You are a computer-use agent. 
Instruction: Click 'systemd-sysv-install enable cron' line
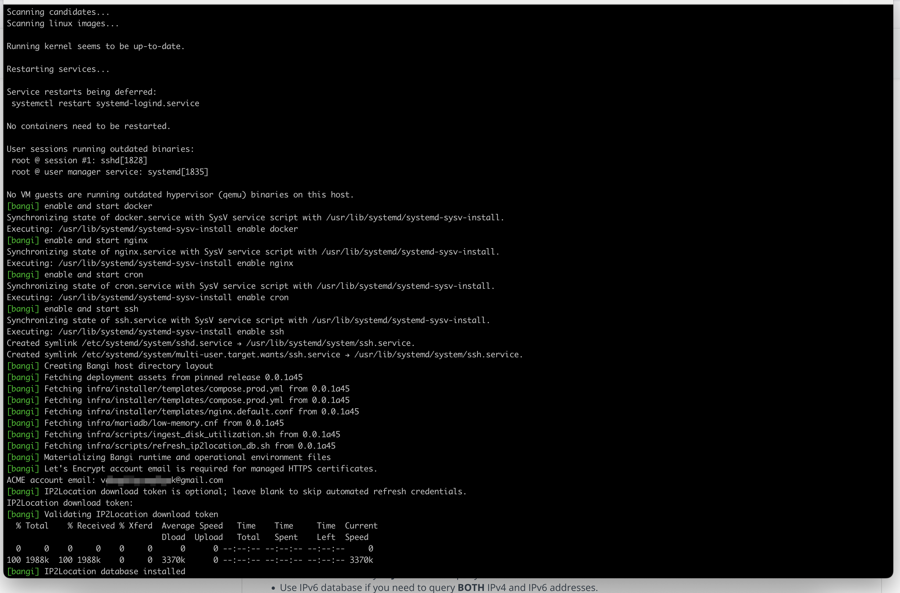point(147,298)
